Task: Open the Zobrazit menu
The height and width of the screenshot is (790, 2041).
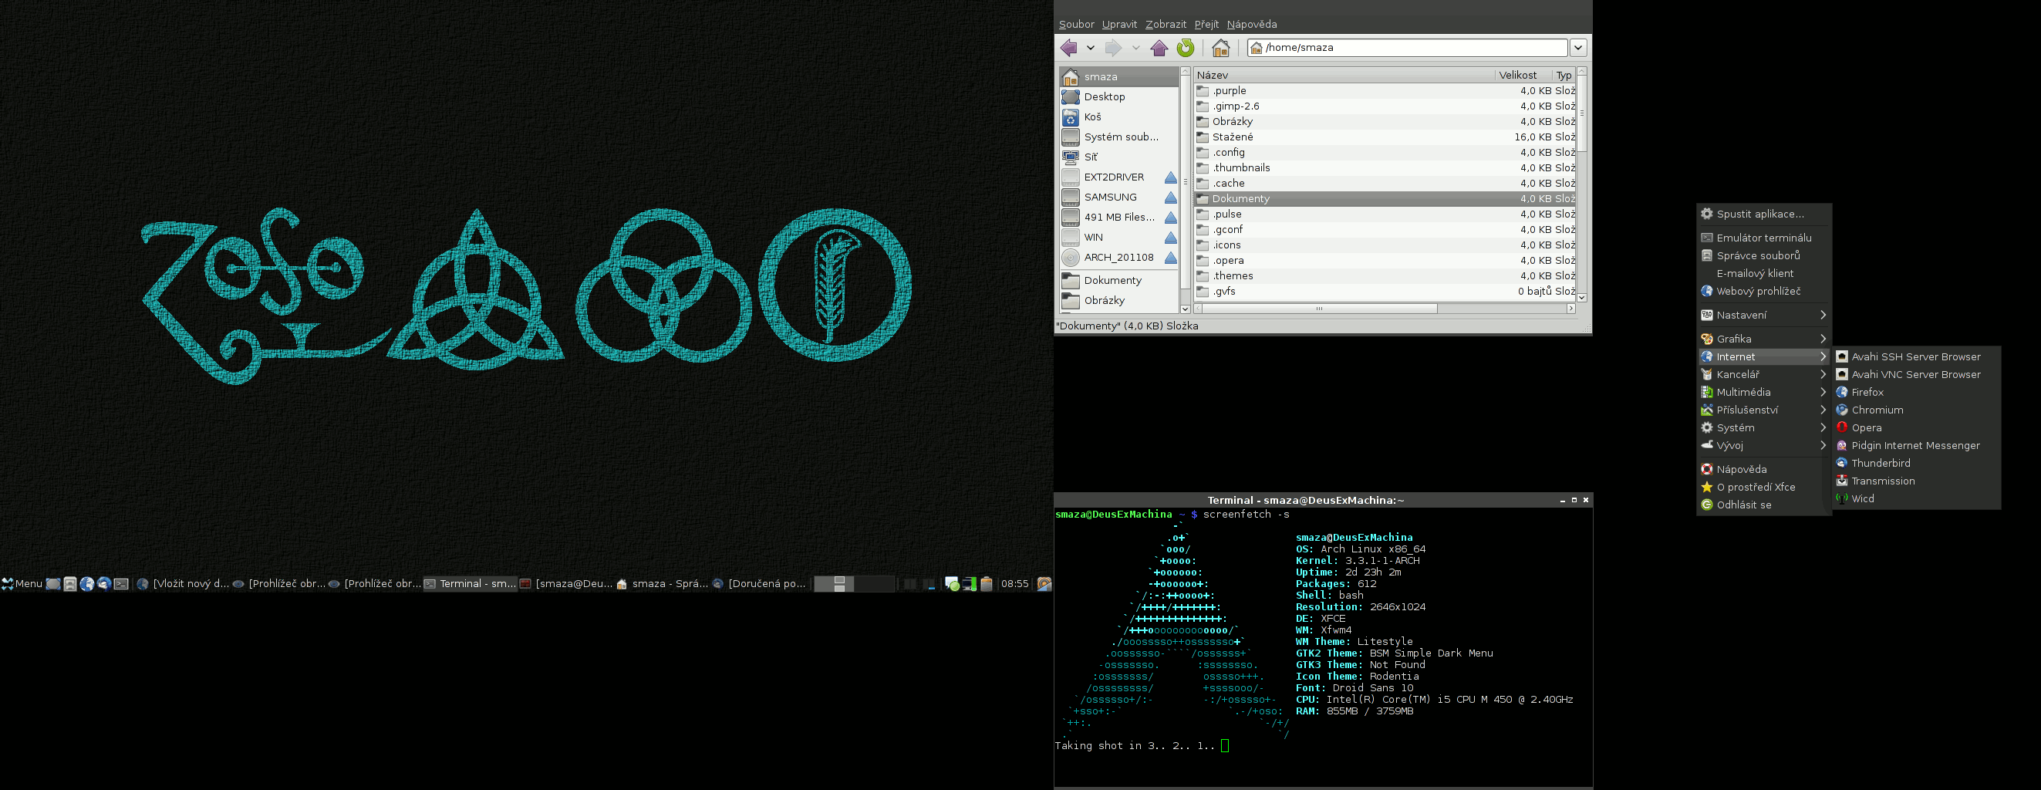Action: tap(1166, 25)
